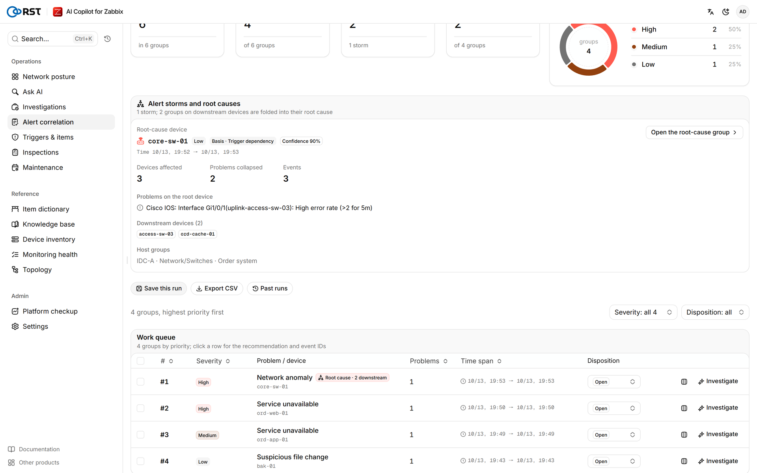Click the alert storms hierarchy icon

click(x=140, y=104)
